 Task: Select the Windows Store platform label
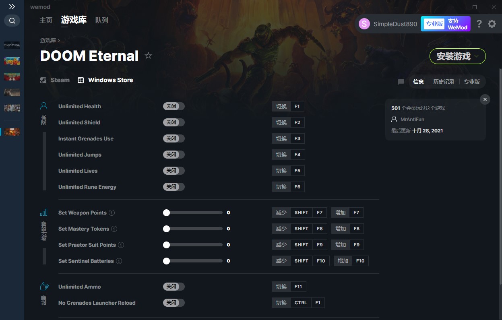pos(111,80)
